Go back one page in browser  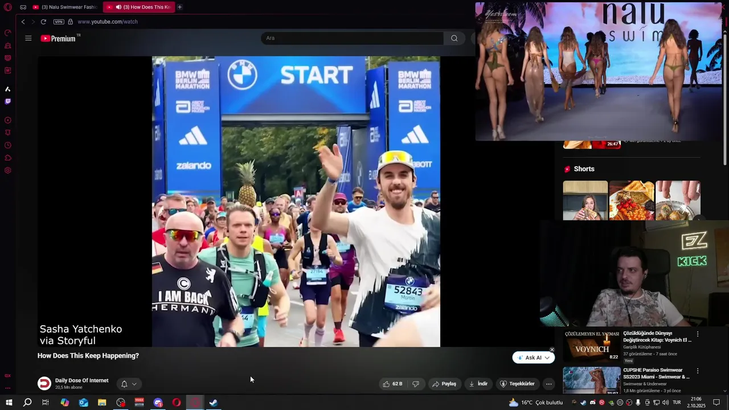23,22
